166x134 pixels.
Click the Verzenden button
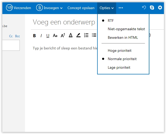click(18, 8)
